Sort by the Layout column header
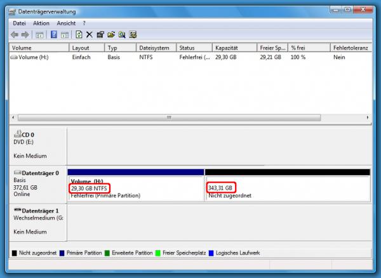 point(87,48)
